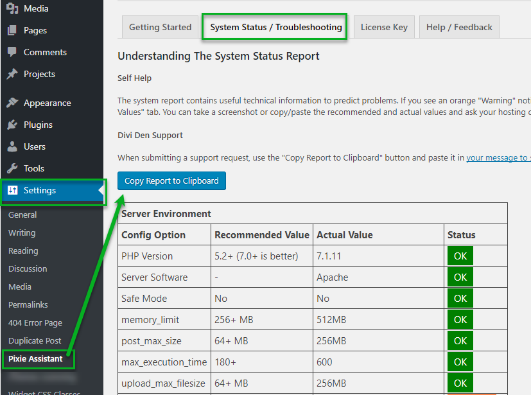
Task: Open Pixie Assistant settings submenu item
Action: click(x=35, y=358)
